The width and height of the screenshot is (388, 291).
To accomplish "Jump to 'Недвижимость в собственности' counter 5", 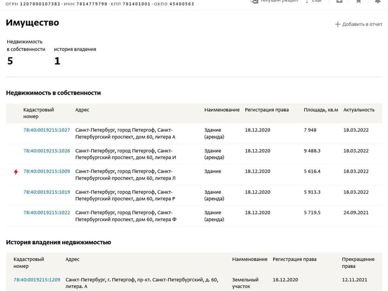I will tap(10, 61).
